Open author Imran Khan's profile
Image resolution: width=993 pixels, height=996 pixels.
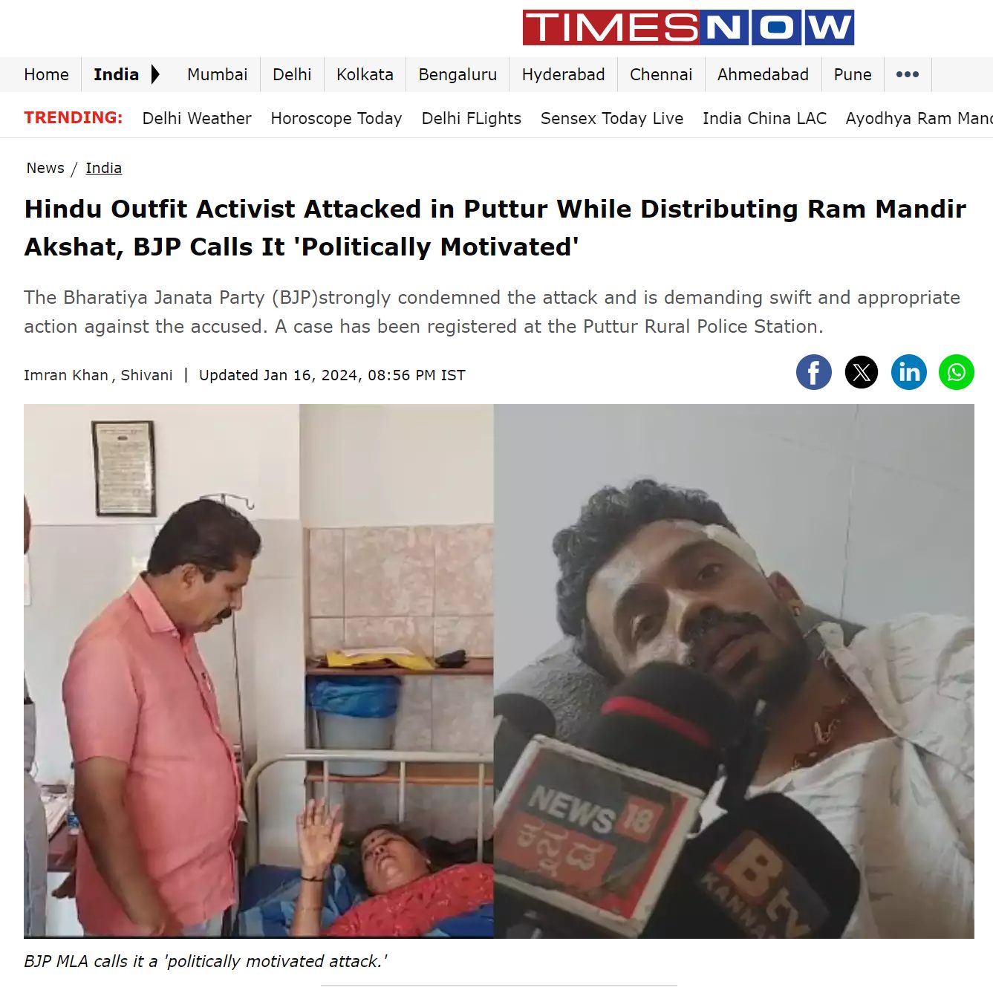[66, 375]
